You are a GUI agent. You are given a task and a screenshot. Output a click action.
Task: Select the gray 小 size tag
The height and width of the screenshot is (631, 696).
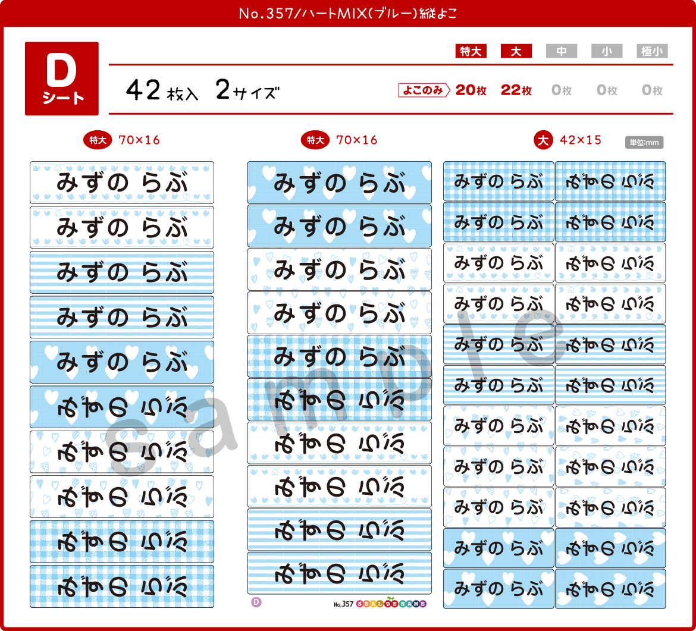[x=607, y=51]
